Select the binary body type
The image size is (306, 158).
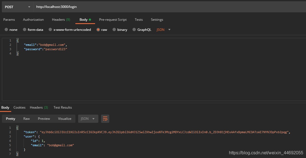120,30
